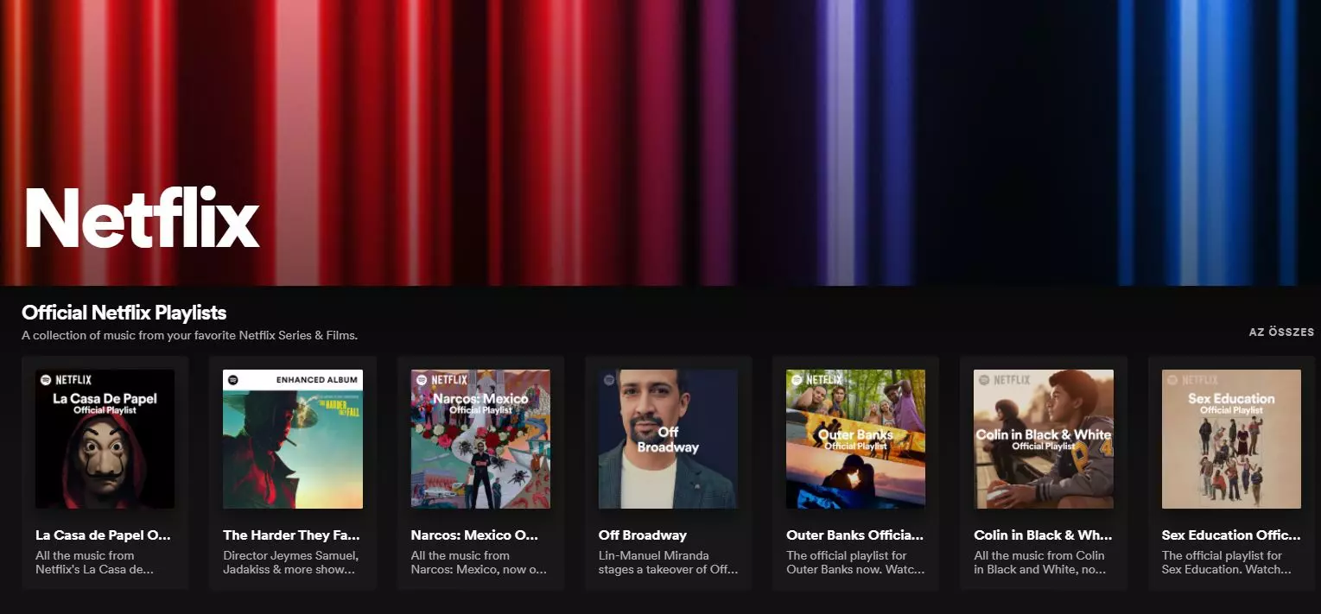The image size is (1321, 614).
Task: Click the Spotify logo on Outer Banks cover
Action: 797,379
